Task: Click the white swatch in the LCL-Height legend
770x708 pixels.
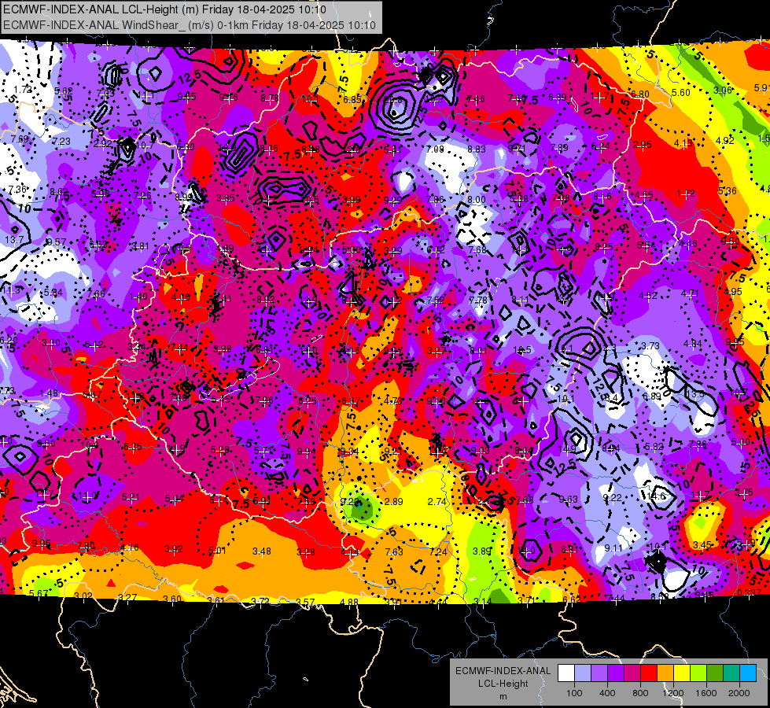Action: pos(566,673)
